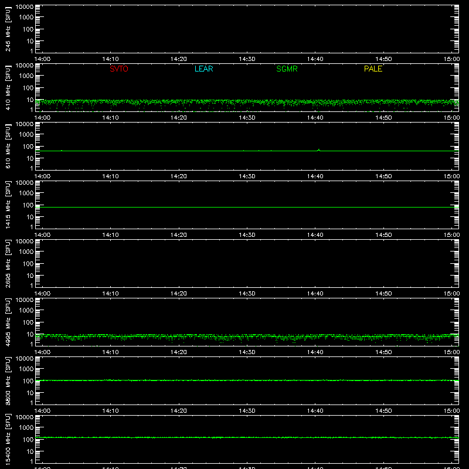Click the 14:10 tick label below the 1415 MHz panel
This screenshot has height=469, width=469.
(x=110, y=235)
